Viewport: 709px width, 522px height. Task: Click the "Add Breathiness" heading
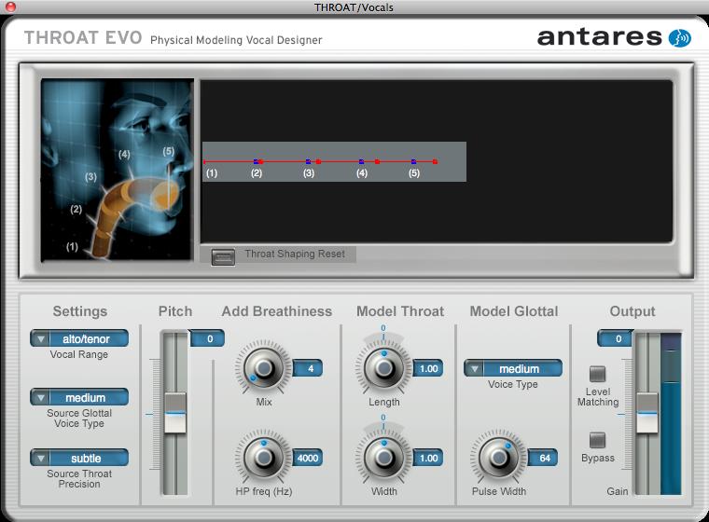point(277,311)
